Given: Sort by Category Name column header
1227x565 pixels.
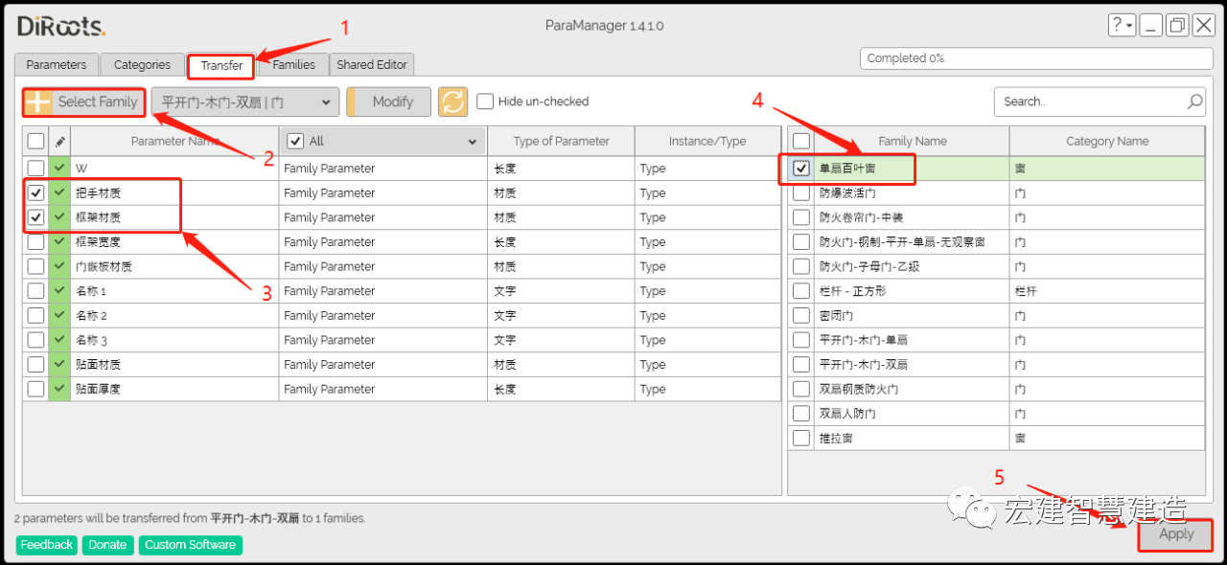Looking at the screenshot, I should point(1107,141).
